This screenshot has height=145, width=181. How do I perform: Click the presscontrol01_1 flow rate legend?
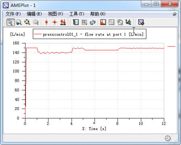pos(89,34)
